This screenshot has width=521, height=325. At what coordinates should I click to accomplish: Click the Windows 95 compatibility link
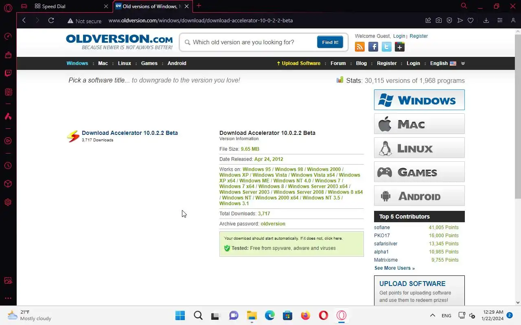click(x=256, y=169)
